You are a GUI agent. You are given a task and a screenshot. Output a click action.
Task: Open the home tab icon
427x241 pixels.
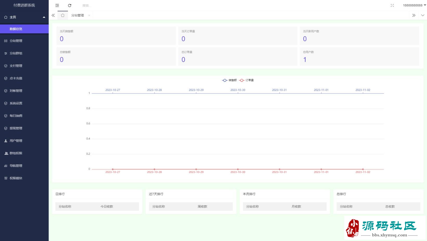(63, 15)
